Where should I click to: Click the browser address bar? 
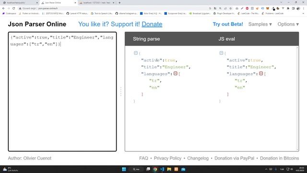(113, 9)
